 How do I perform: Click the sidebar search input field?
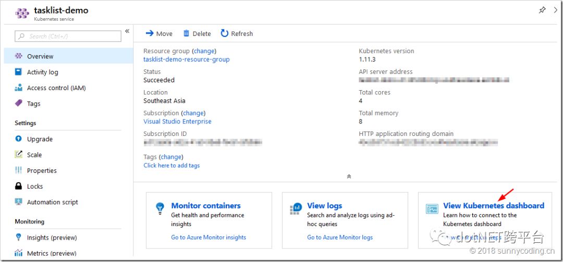click(68, 36)
